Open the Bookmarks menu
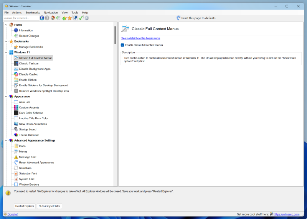Viewport: 307px width, 219px height. pyautogui.click(x=33, y=13)
